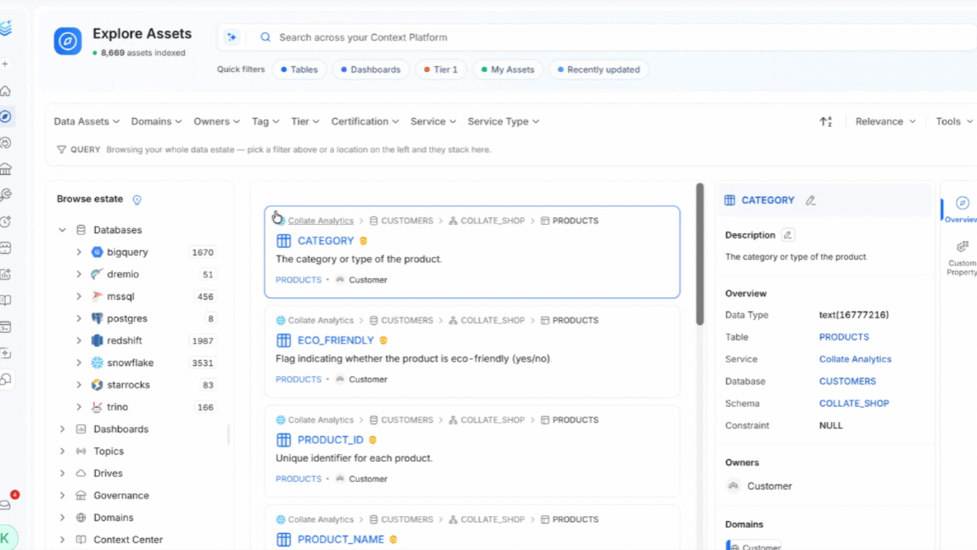Open the COLLATE_SHOP schema link in the Overview
The height and width of the screenshot is (550, 977).
[854, 403]
